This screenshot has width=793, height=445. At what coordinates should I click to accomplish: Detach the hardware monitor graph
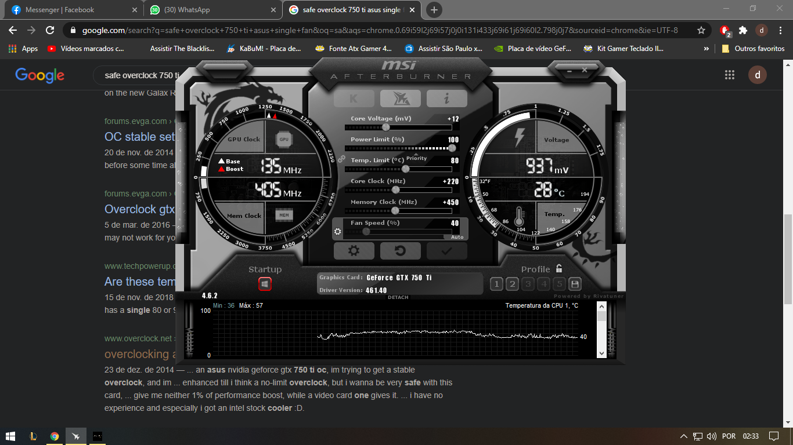point(398,298)
